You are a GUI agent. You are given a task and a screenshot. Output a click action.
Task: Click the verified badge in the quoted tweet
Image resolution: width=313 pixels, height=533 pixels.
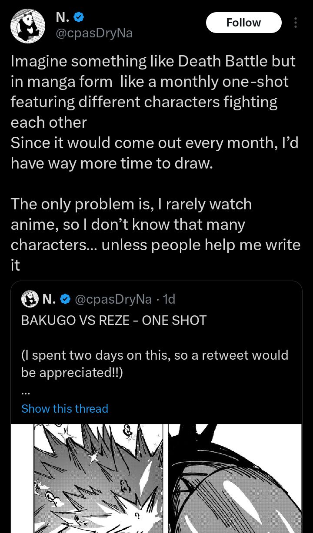65,299
